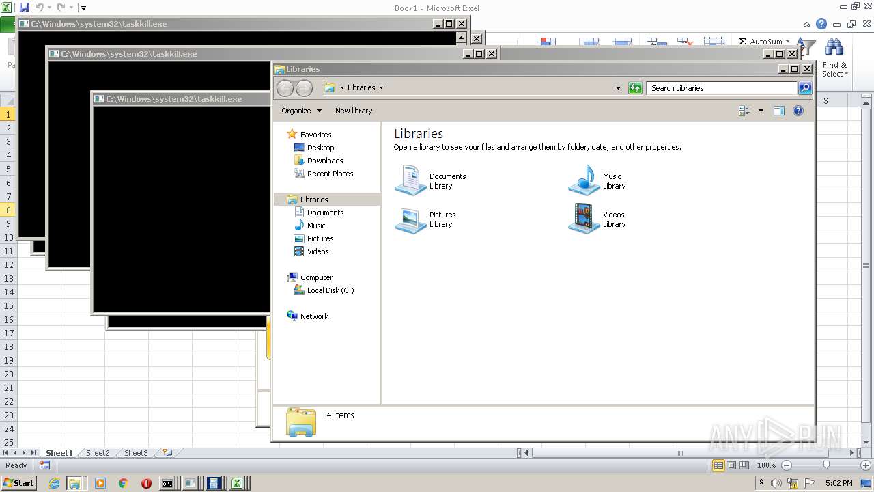Image resolution: width=874 pixels, height=492 pixels.
Task: Save the Excel workbook
Action: (x=25, y=8)
